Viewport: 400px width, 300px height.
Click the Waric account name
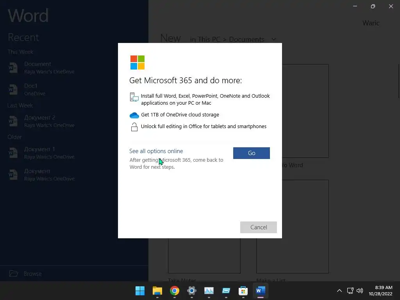(371, 23)
